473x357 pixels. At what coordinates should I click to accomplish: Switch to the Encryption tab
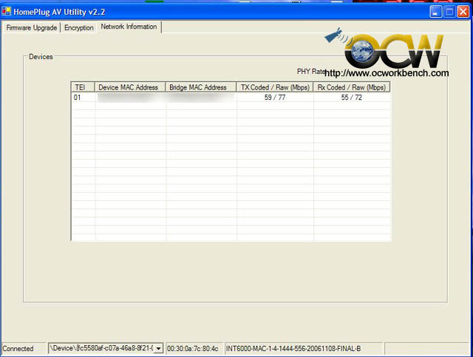tap(79, 28)
